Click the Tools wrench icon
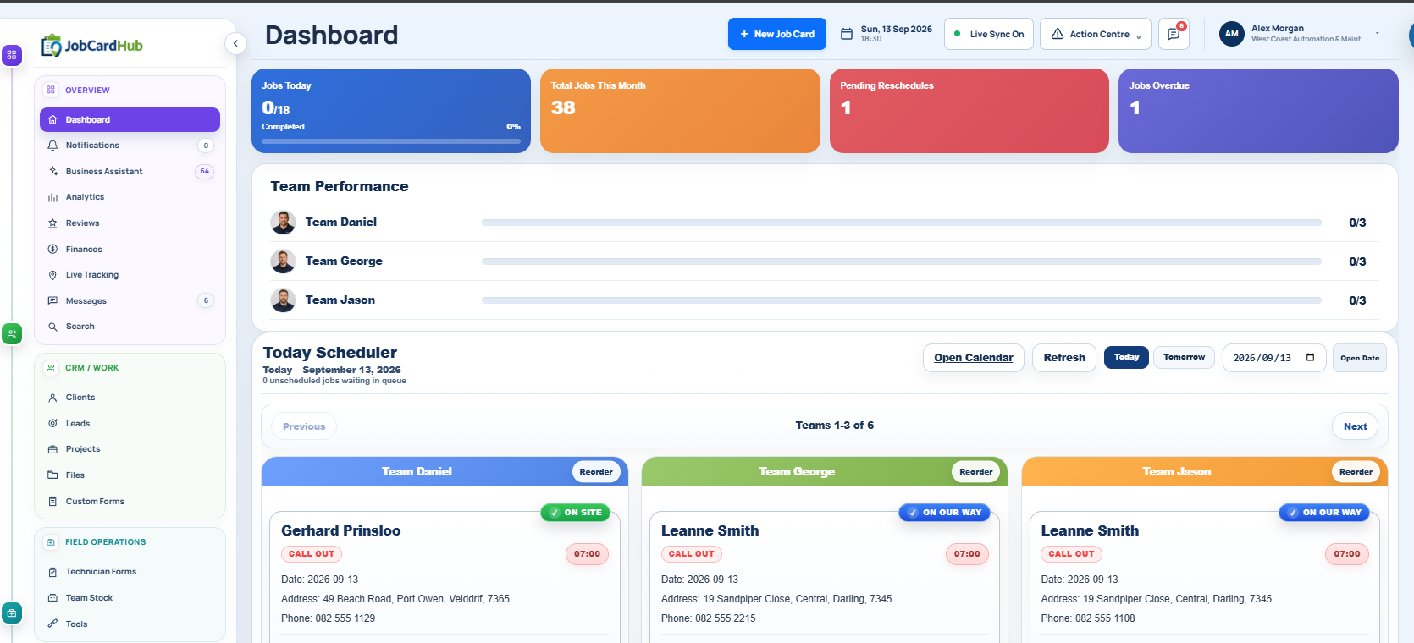The image size is (1414, 643). click(52, 624)
